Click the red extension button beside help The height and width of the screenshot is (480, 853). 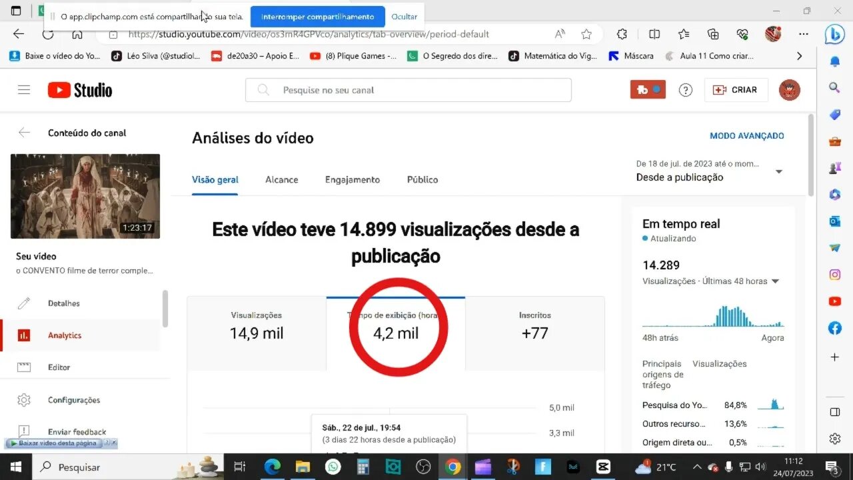tap(648, 90)
